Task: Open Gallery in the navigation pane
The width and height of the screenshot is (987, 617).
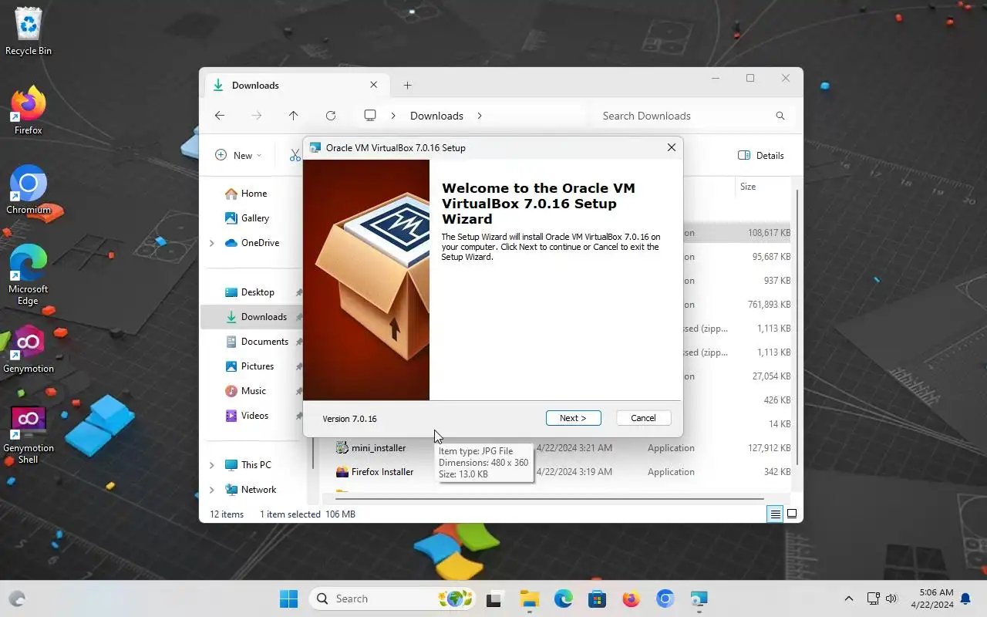Action: [x=254, y=218]
